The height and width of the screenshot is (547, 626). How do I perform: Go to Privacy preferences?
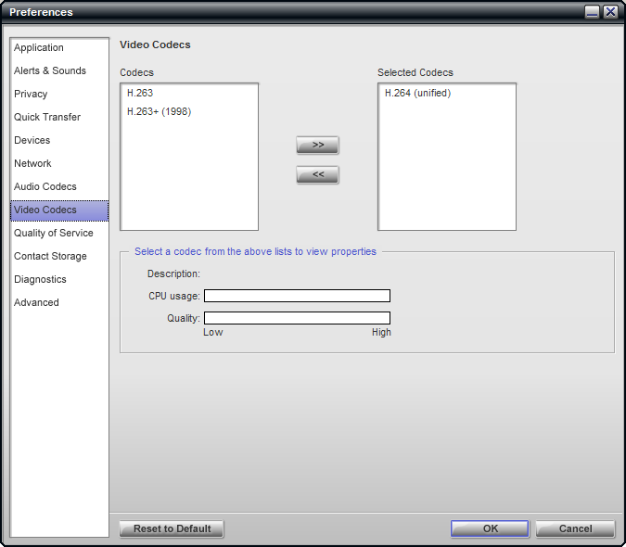tap(31, 94)
